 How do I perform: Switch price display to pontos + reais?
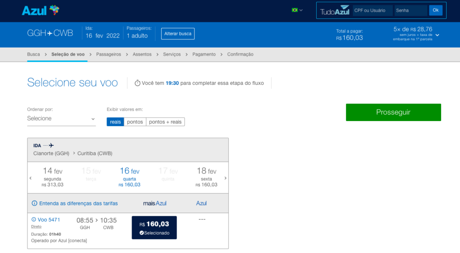pyautogui.click(x=165, y=122)
